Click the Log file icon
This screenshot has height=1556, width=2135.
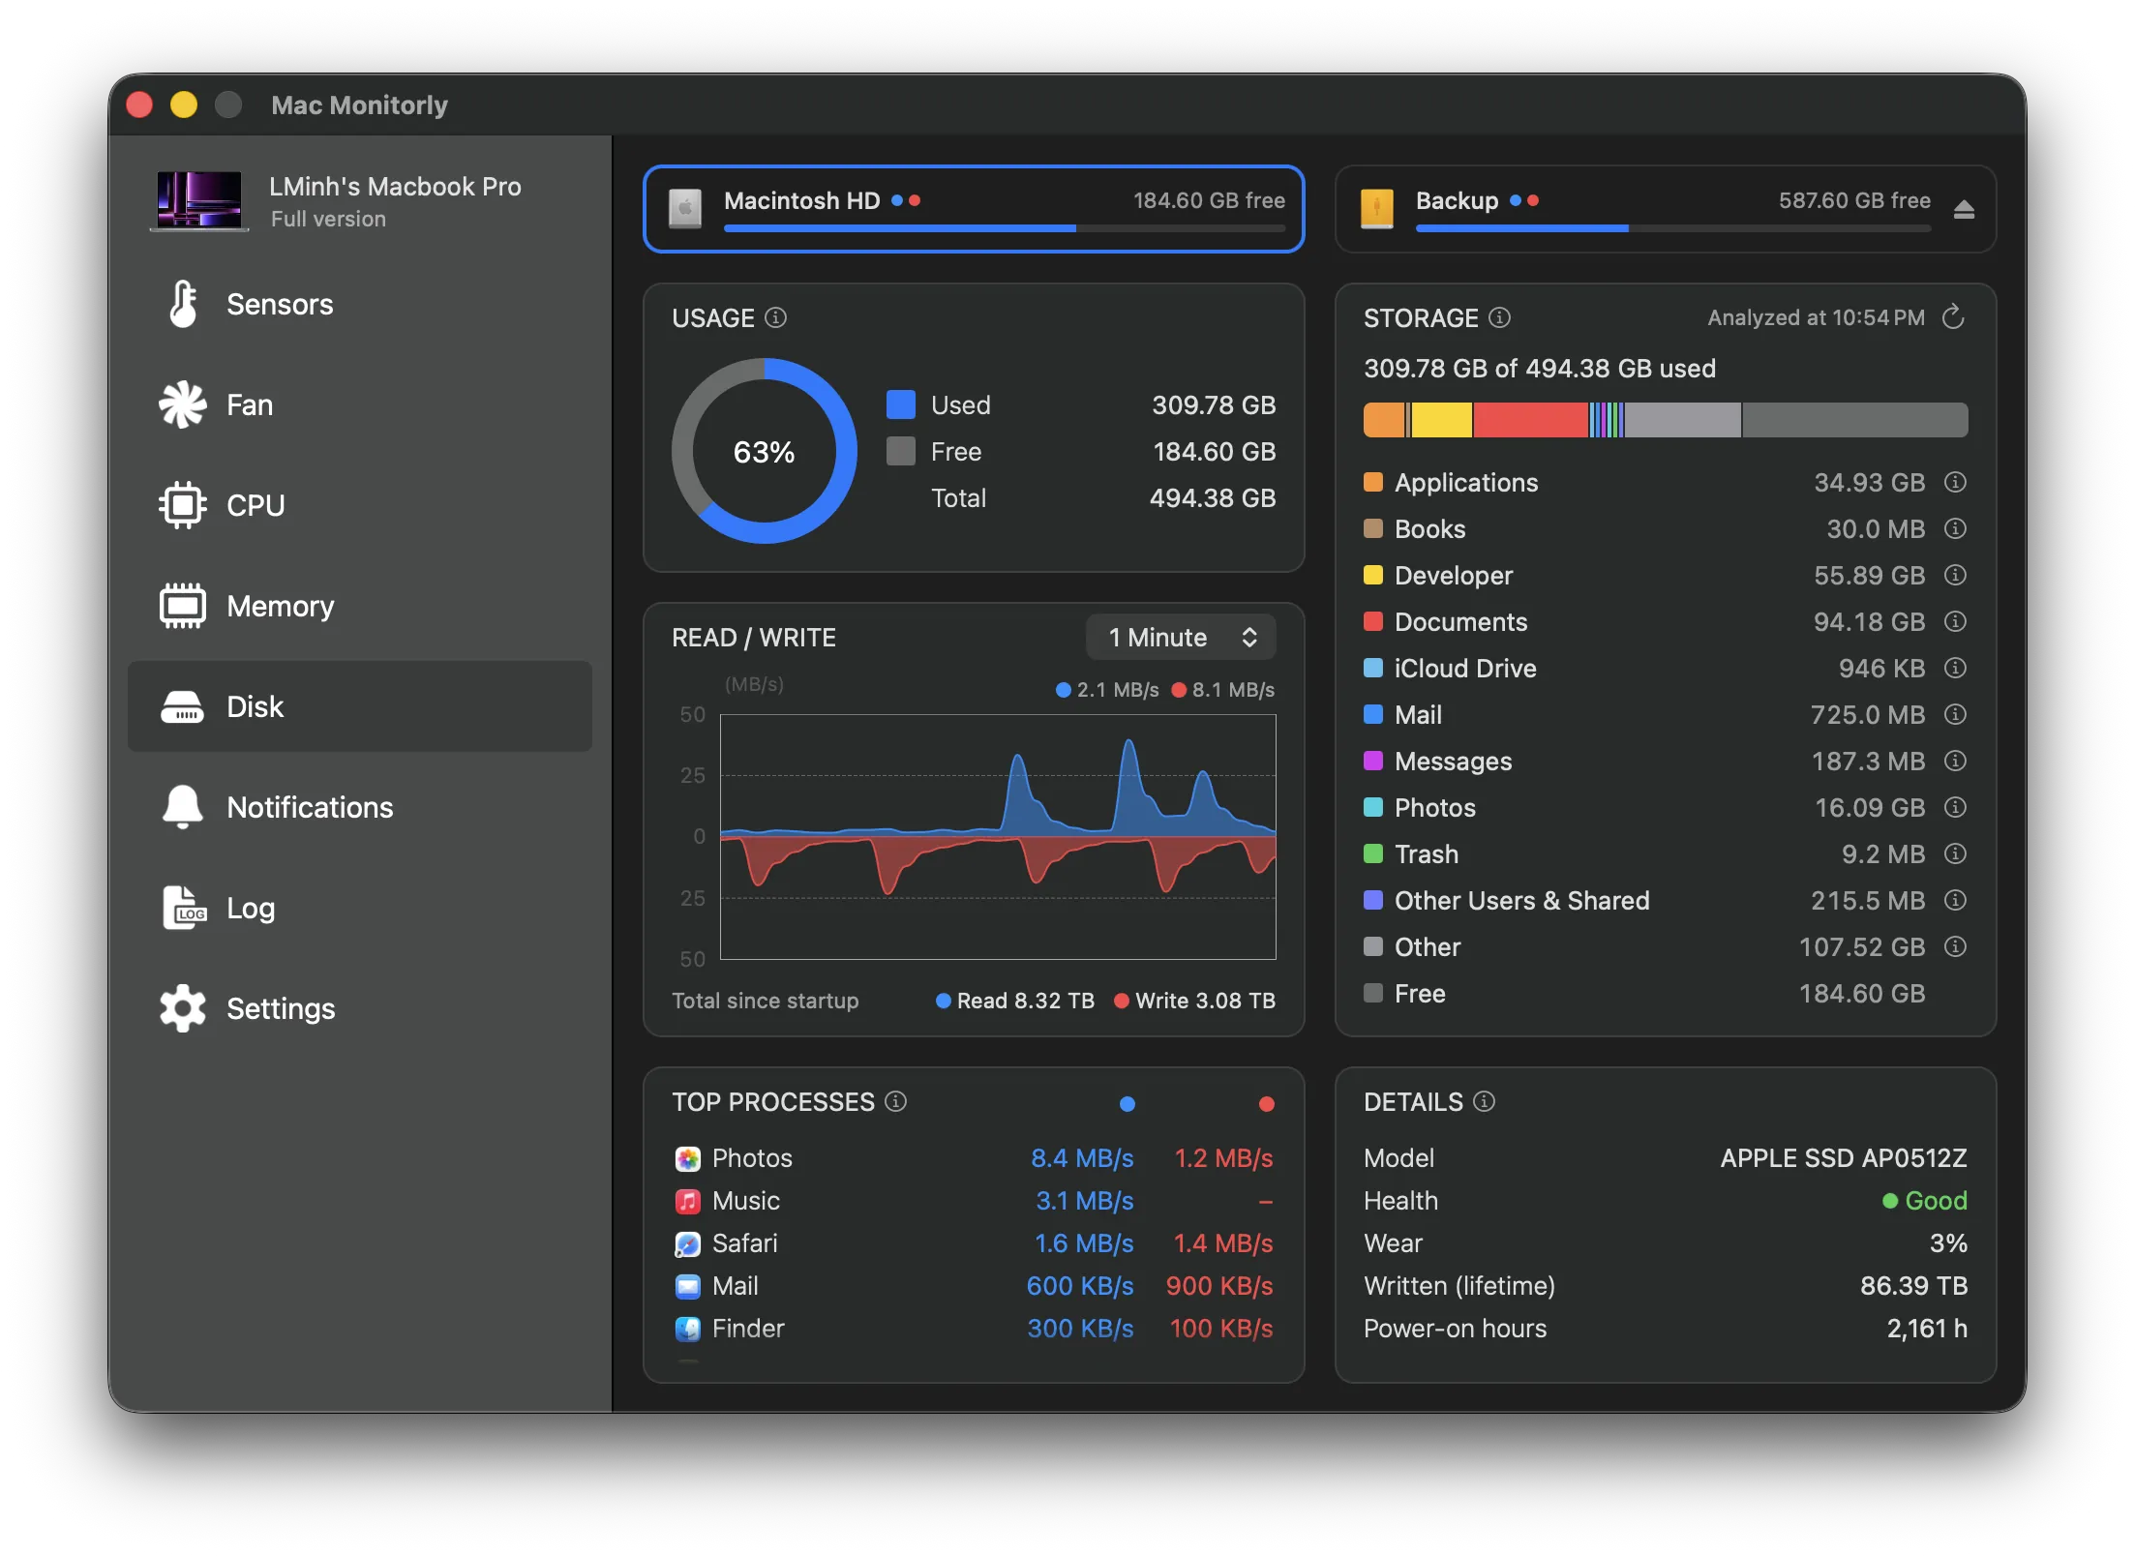click(184, 908)
